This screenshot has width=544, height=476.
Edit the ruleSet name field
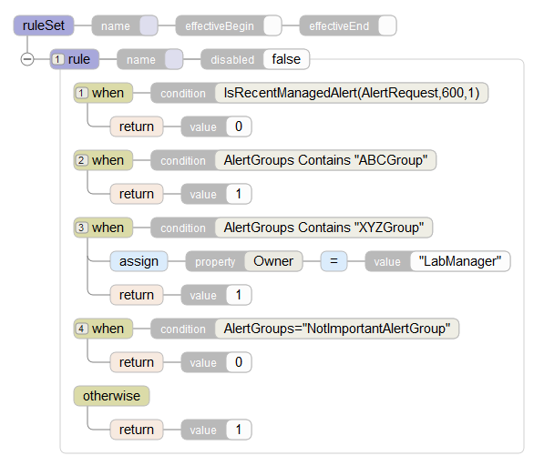[149, 25]
